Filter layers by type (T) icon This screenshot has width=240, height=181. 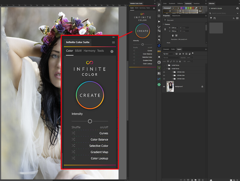click(x=183, y=54)
